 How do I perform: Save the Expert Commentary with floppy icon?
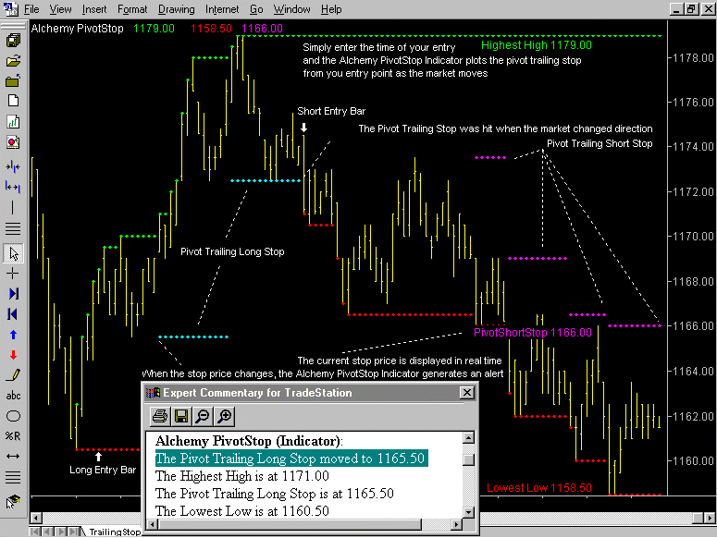pyautogui.click(x=181, y=416)
